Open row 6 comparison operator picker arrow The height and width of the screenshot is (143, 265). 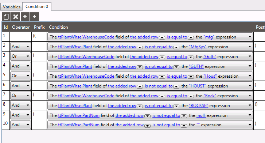[176, 87]
